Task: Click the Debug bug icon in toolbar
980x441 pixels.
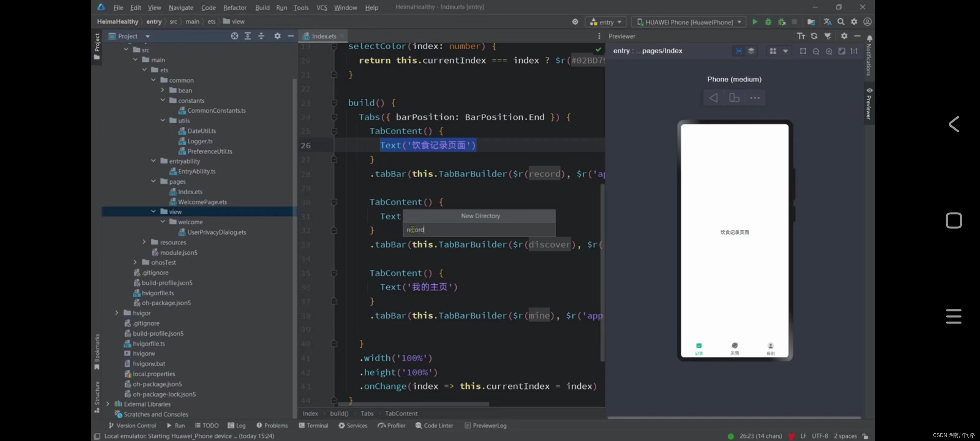Action: coord(768,22)
